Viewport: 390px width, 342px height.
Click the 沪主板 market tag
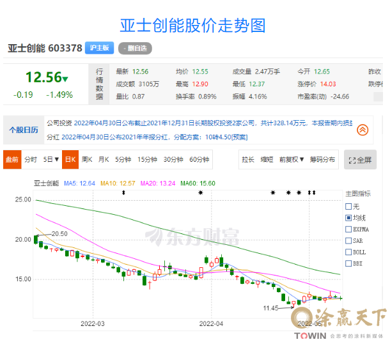tap(99, 48)
